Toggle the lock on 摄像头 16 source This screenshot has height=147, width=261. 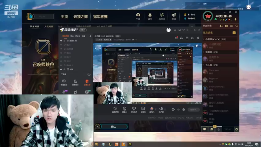[x=64, y=41]
